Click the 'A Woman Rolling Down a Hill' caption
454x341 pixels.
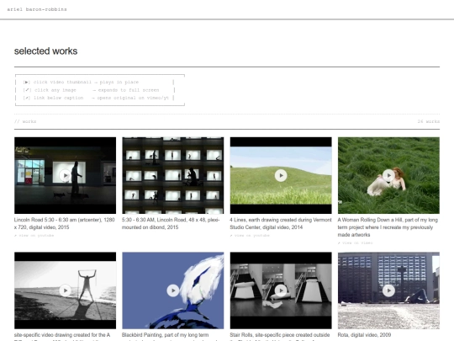(388, 227)
